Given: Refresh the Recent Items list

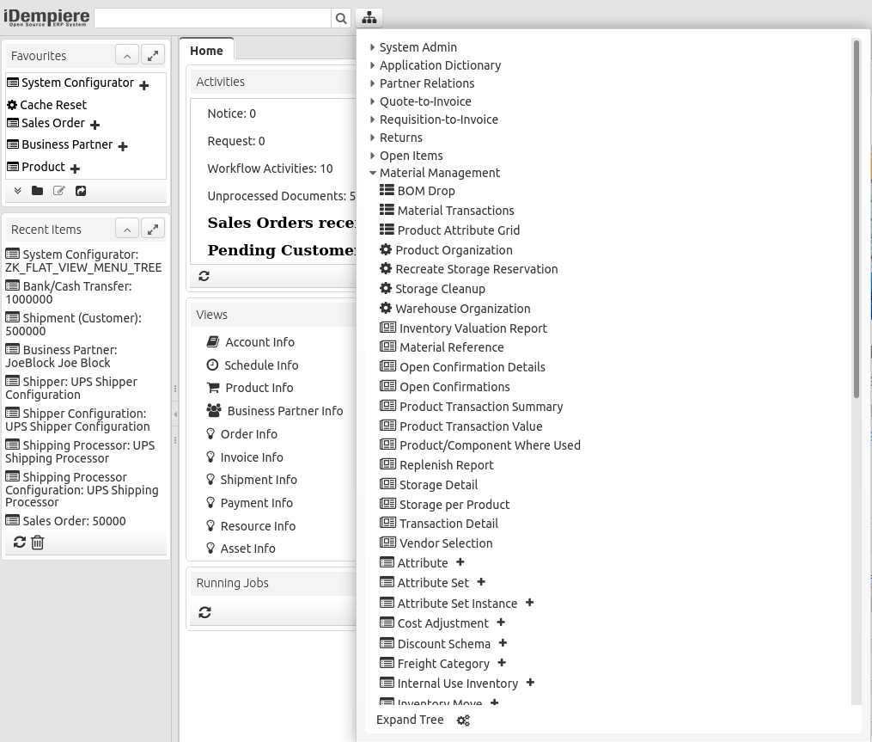Looking at the screenshot, I should (19, 543).
